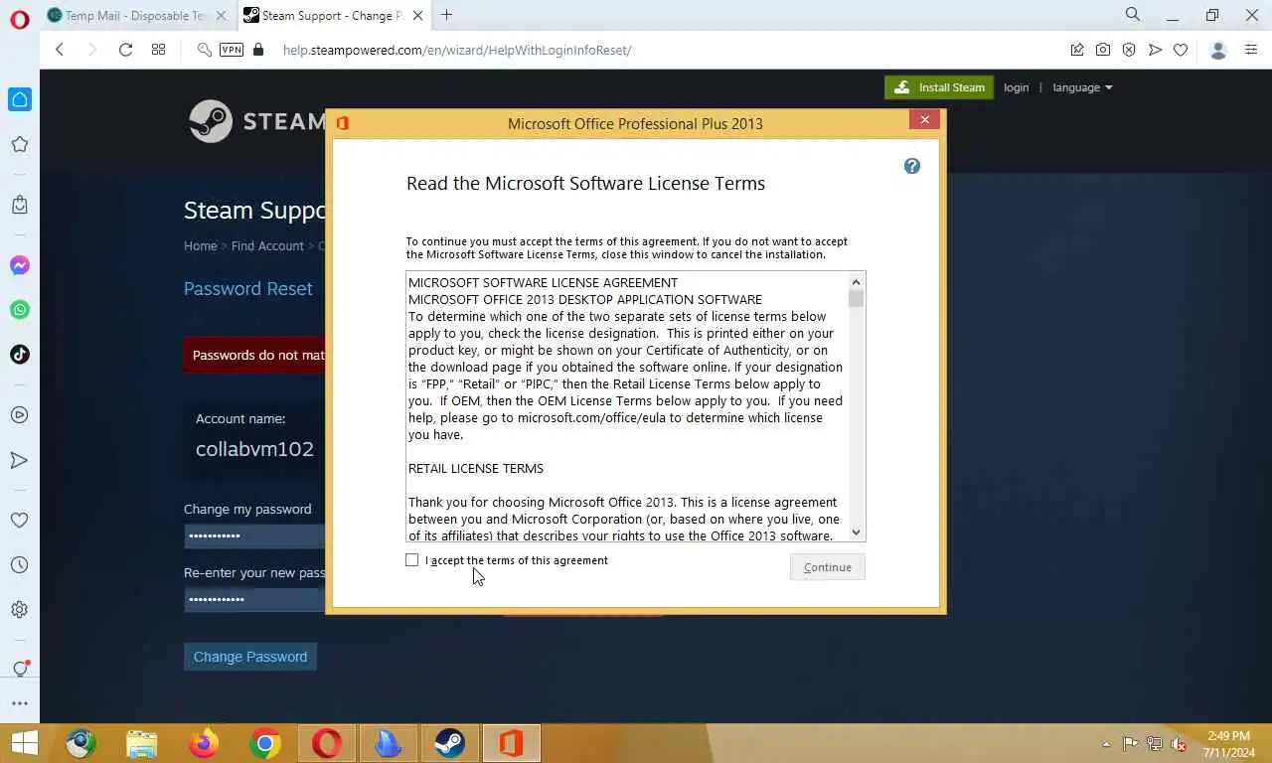Show hidden system tray icons arrow
Viewport: 1272px width, 763px height.
1106,744
